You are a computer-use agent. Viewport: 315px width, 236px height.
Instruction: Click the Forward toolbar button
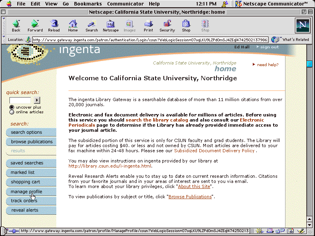point(35,26)
